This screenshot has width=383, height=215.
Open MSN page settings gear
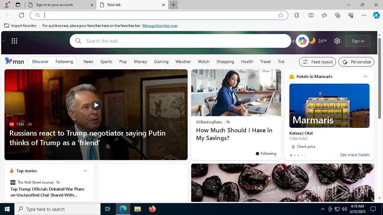tap(337, 41)
